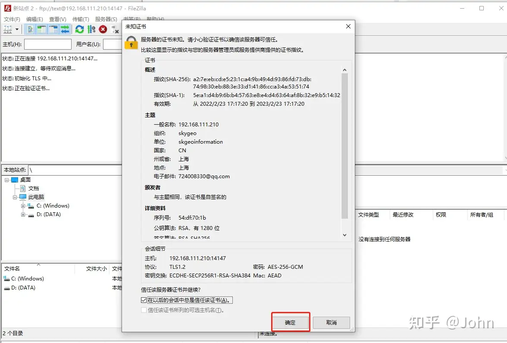Focus the 主机(H) input field
The height and width of the screenshot is (343, 507).
[x=48, y=44]
